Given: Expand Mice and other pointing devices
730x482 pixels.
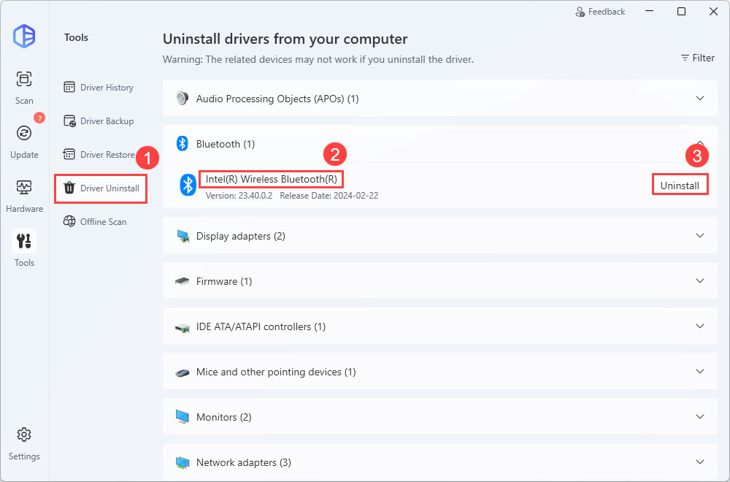Looking at the screenshot, I should click(699, 372).
